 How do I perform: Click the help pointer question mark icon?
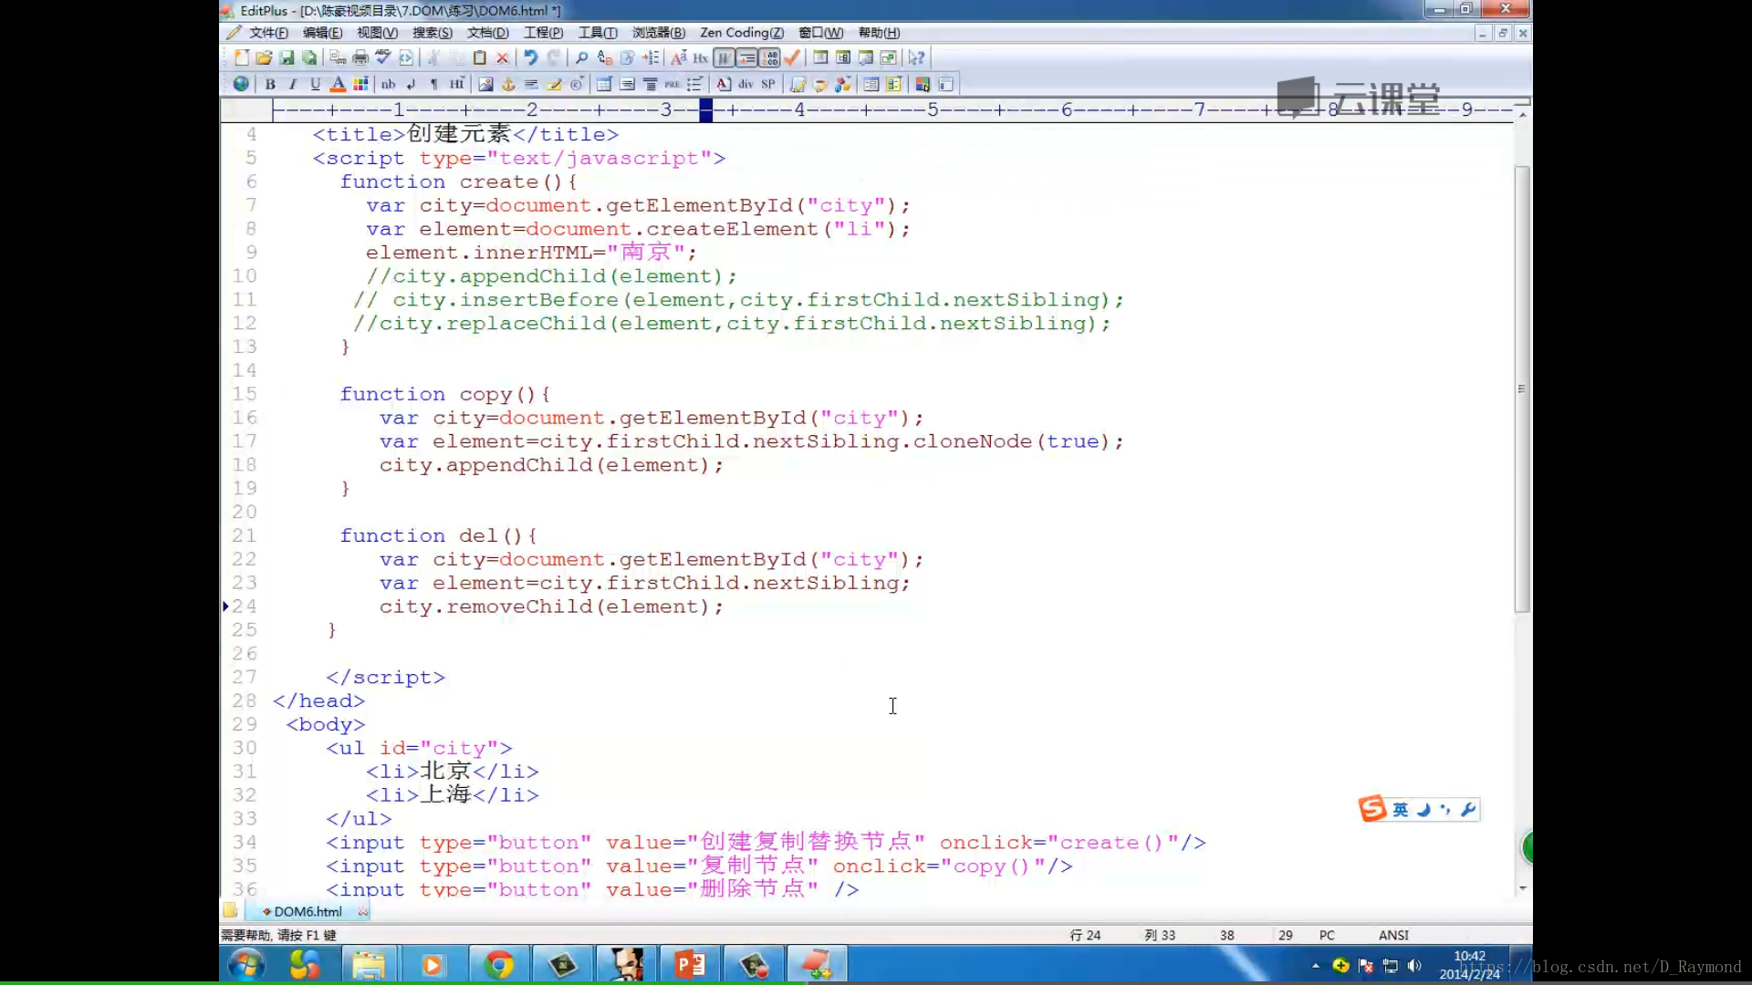point(916,57)
